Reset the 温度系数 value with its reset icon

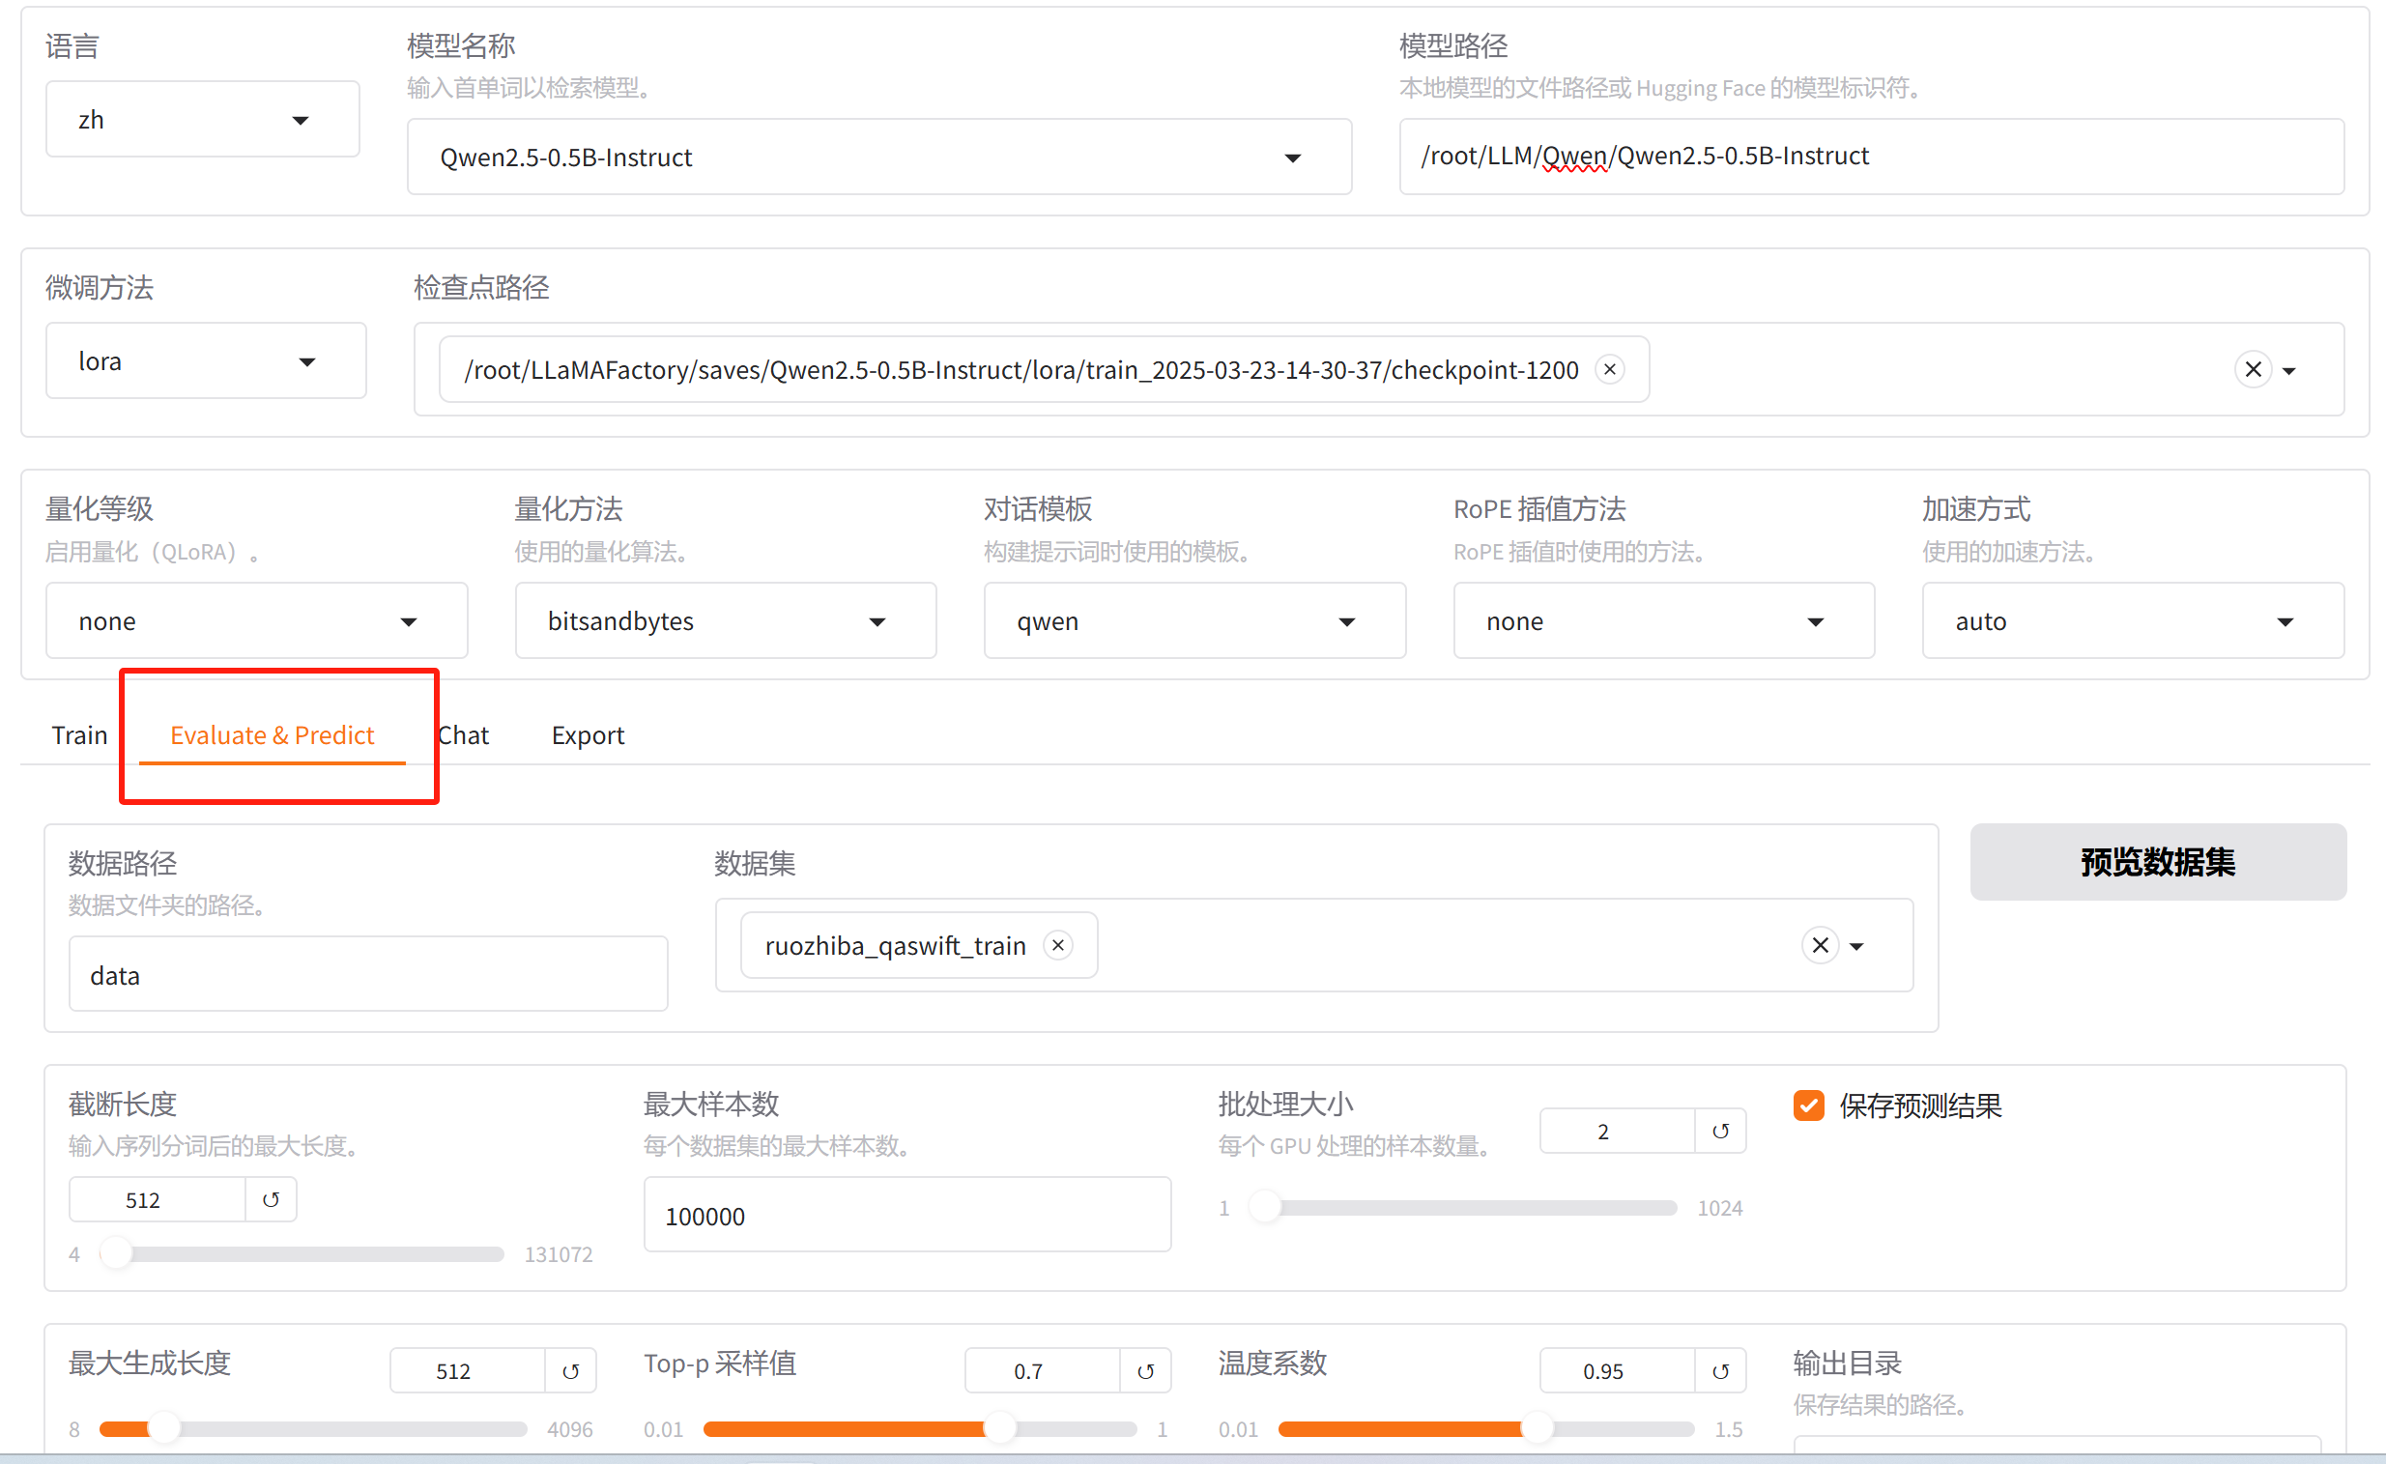point(1720,1371)
